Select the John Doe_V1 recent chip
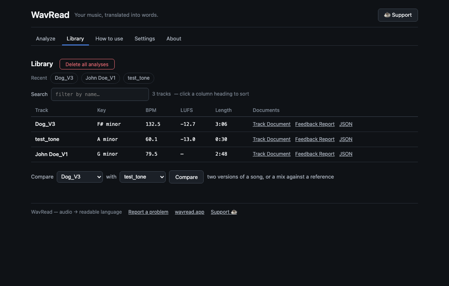This screenshot has width=449, height=286. (x=100, y=78)
